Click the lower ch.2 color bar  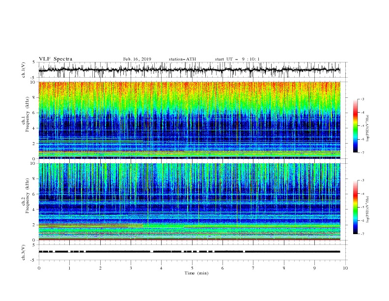tap(355, 207)
